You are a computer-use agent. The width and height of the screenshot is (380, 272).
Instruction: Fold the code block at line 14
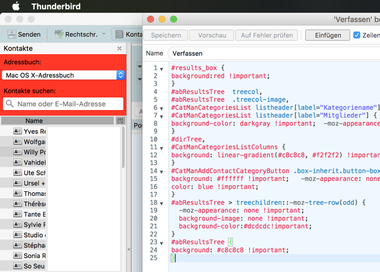point(161,171)
